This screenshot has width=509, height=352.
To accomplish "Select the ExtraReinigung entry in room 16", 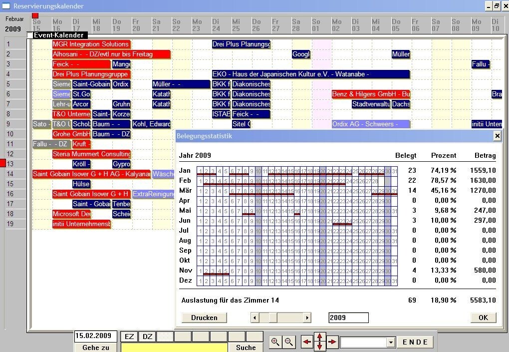I will point(153,194).
